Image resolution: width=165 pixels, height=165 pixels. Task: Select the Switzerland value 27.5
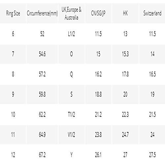[152, 155]
